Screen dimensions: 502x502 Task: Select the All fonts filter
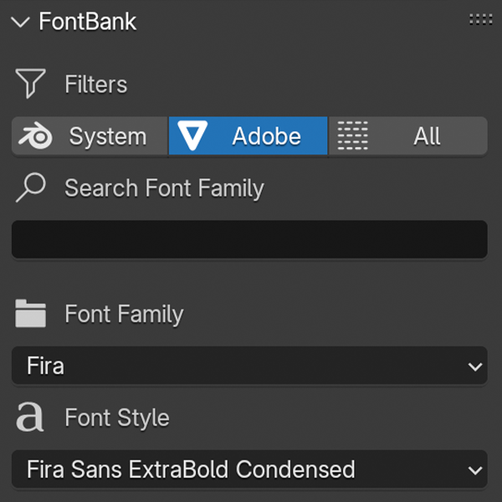[x=408, y=136]
